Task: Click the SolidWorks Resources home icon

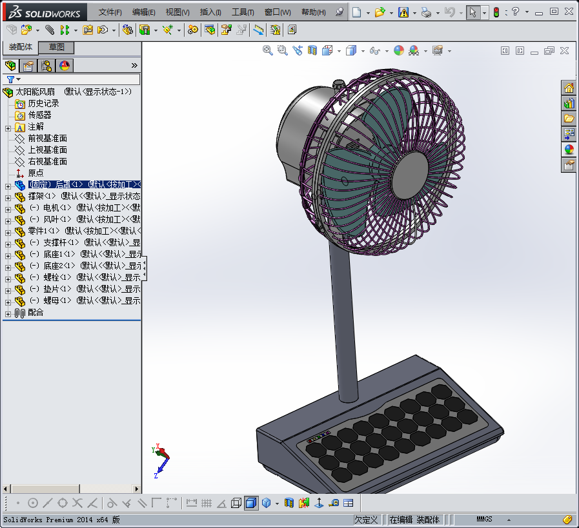Action: point(569,88)
